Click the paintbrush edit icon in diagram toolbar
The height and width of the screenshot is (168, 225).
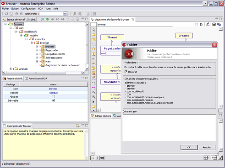(x=207, y=24)
